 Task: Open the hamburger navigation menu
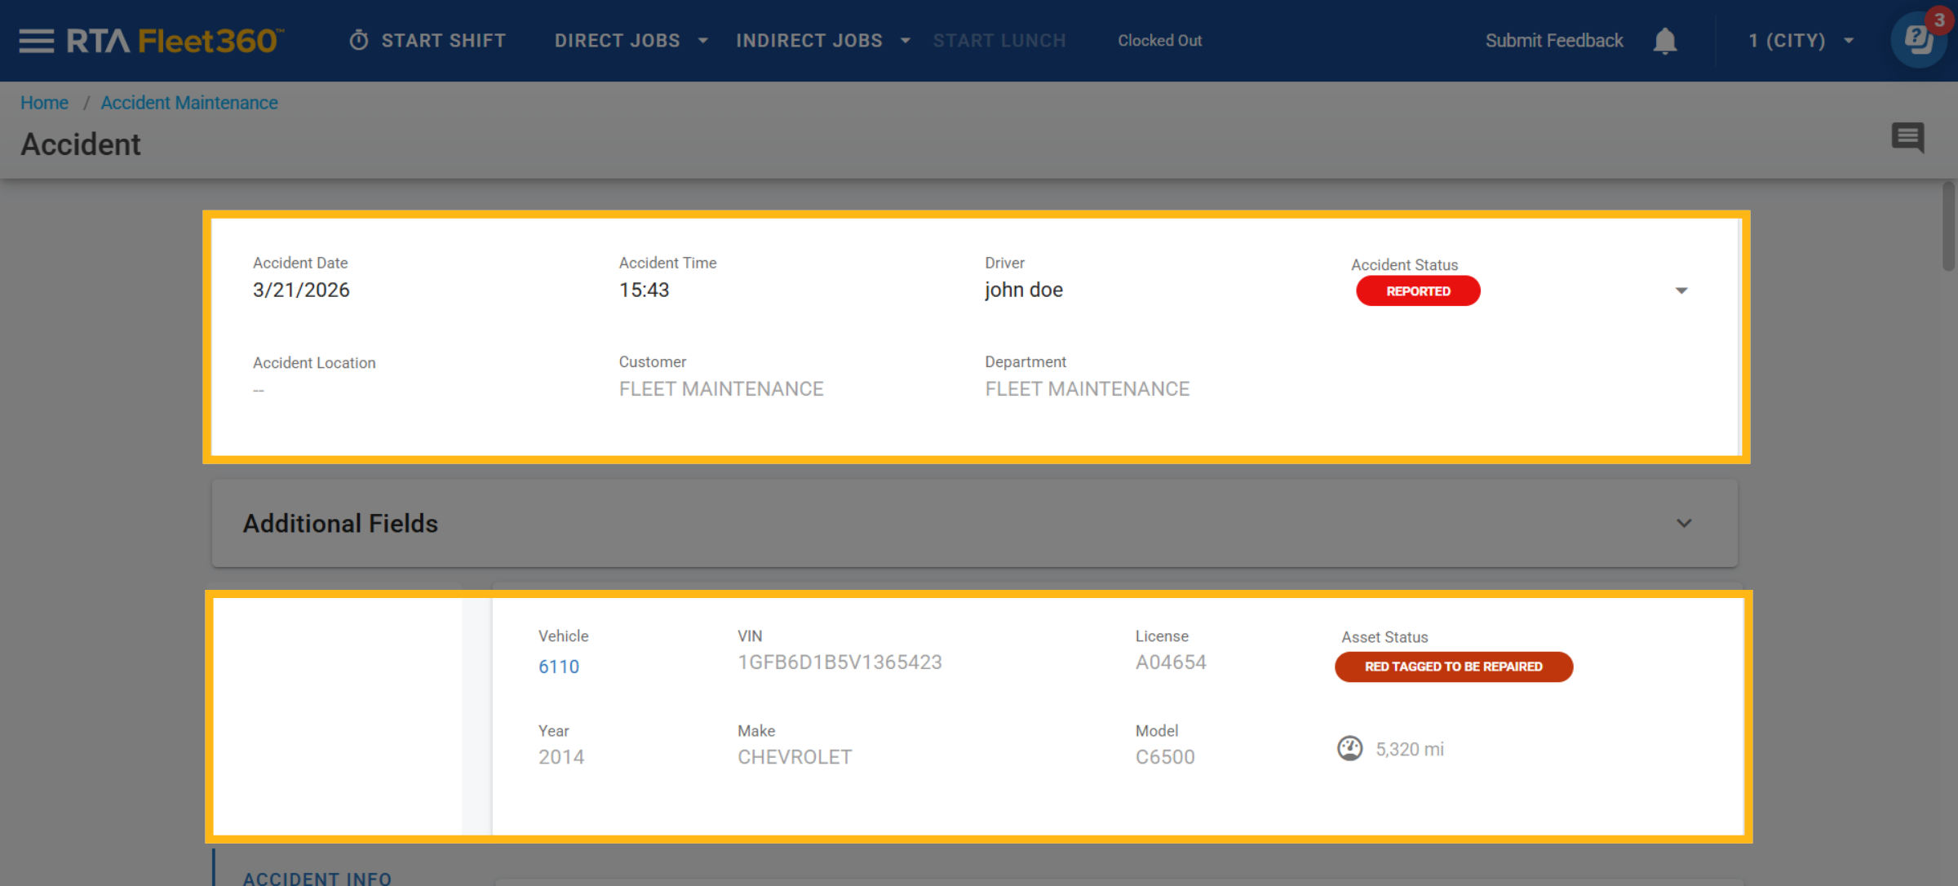36,40
